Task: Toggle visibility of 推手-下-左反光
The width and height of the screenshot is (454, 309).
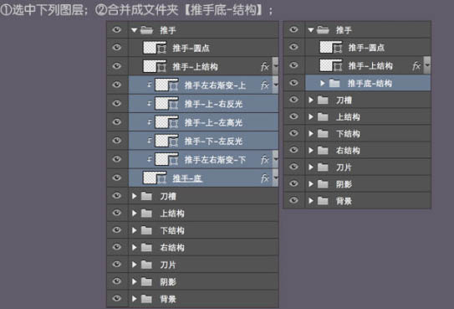Action: pyautogui.click(x=117, y=141)
